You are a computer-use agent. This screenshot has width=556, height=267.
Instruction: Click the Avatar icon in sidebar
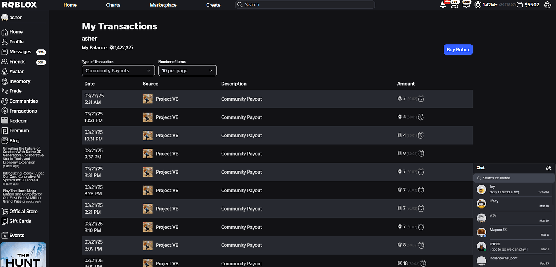click(5, 72)
